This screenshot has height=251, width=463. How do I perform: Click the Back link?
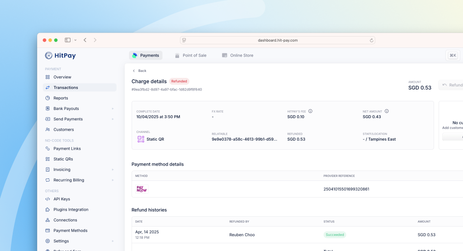(139, 71)
